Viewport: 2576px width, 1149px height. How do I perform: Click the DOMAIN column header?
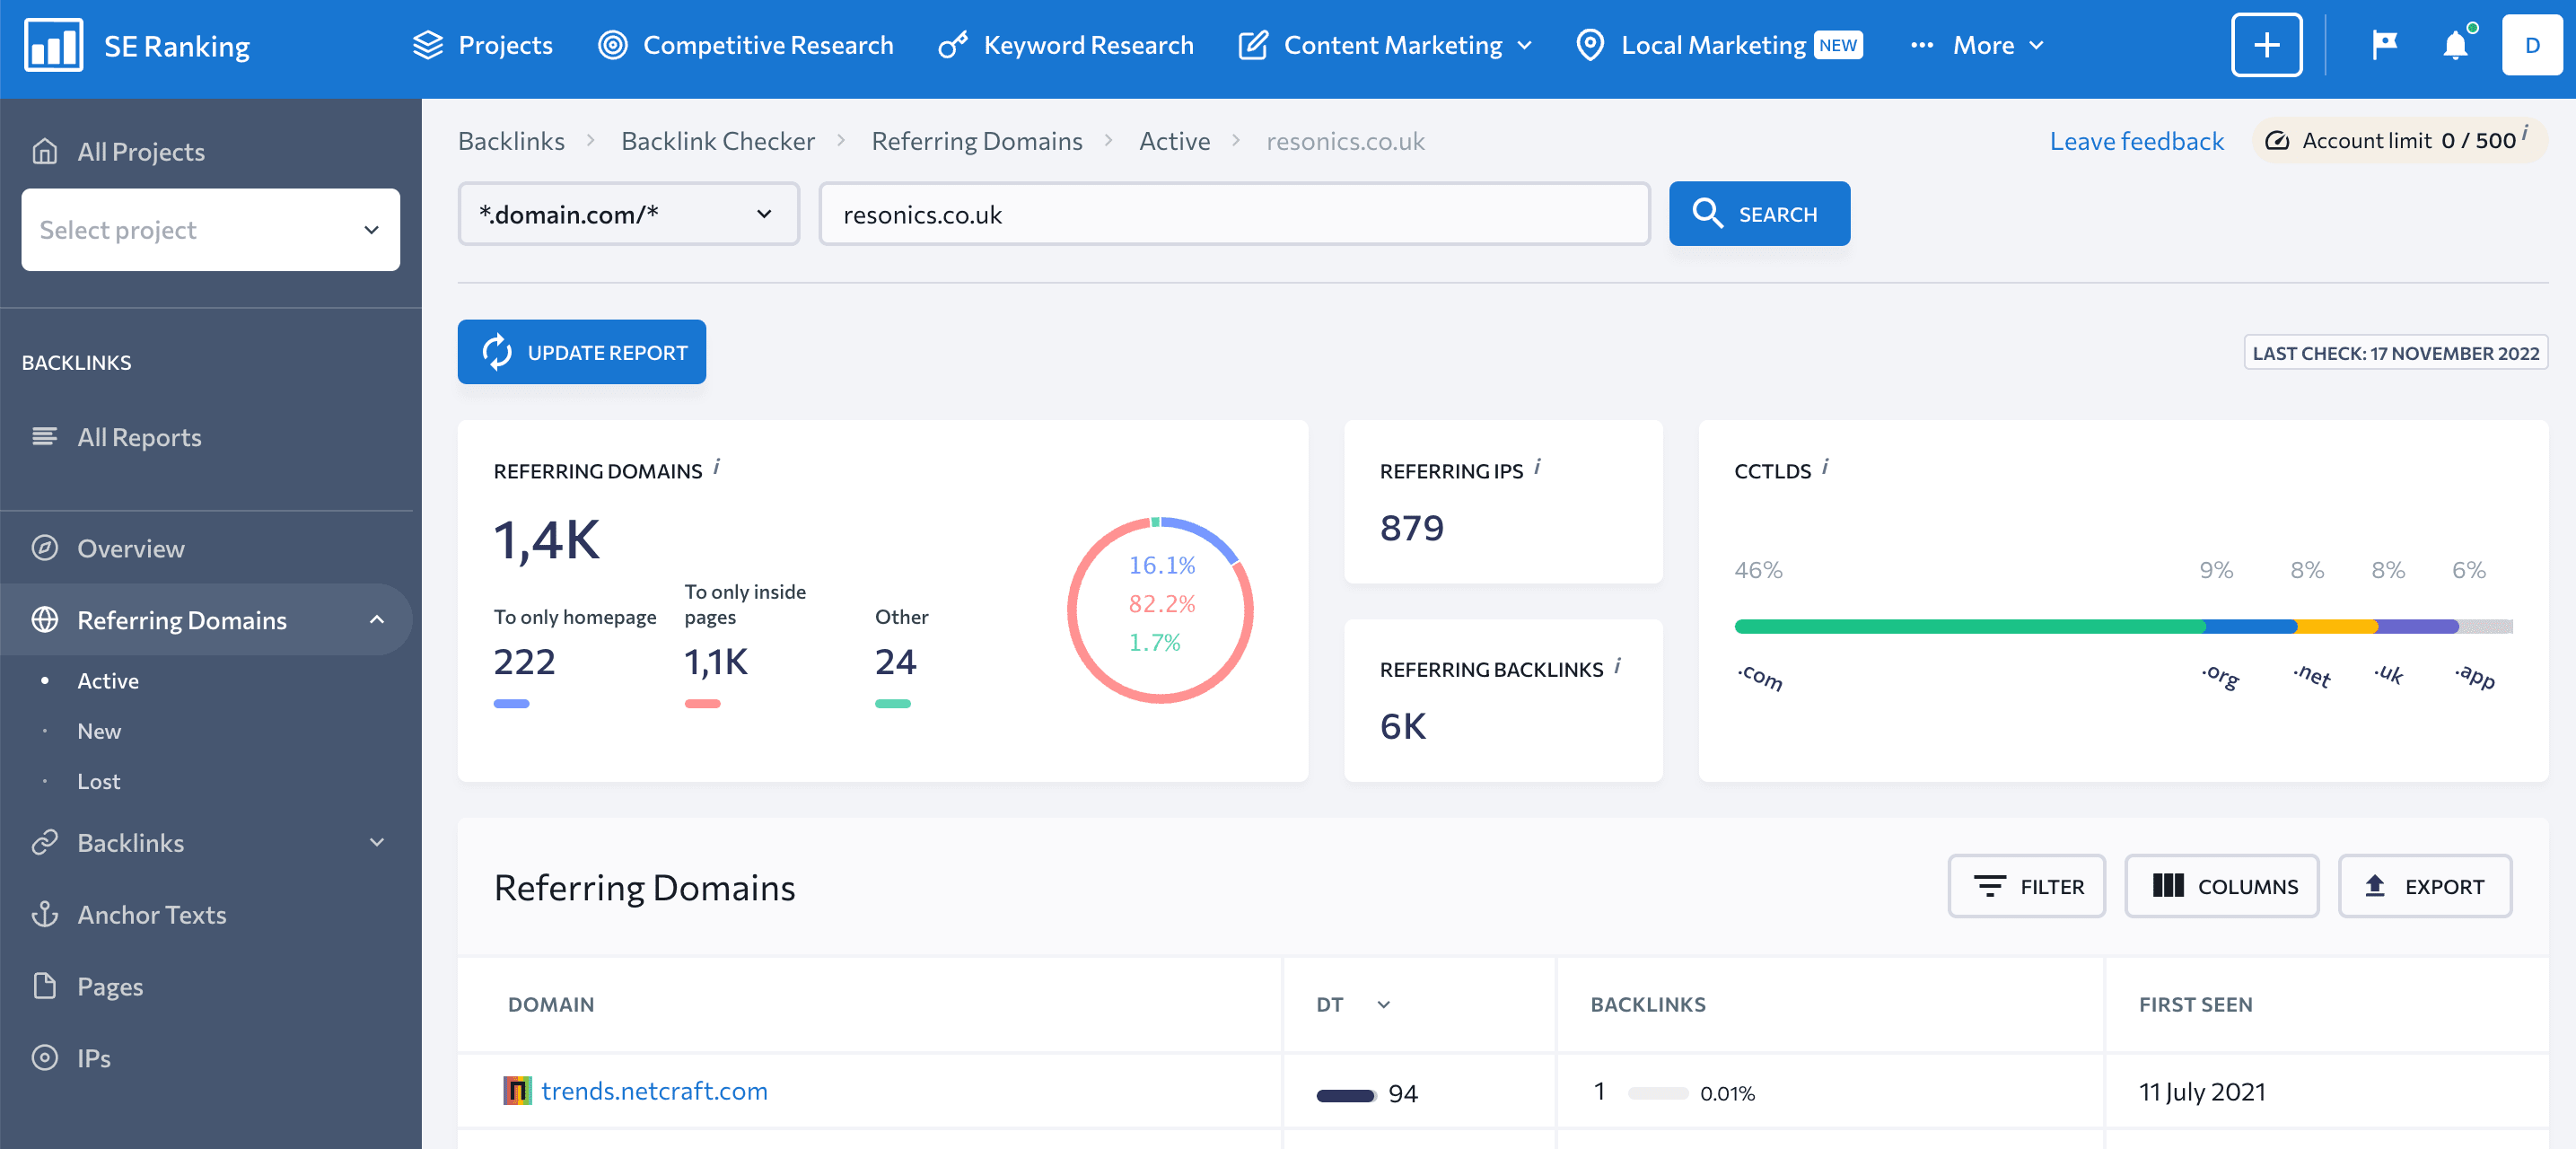tap(550, 1005)
